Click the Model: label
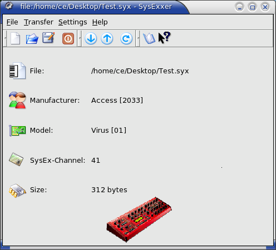The width and height of the screenshot is (276, 250). (x=41, y=131)
